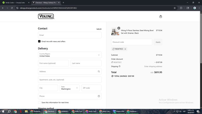The image size is (202, 114).
Task: Close the Checkout Viking Culinary tab
Action: tap(59, 3)
